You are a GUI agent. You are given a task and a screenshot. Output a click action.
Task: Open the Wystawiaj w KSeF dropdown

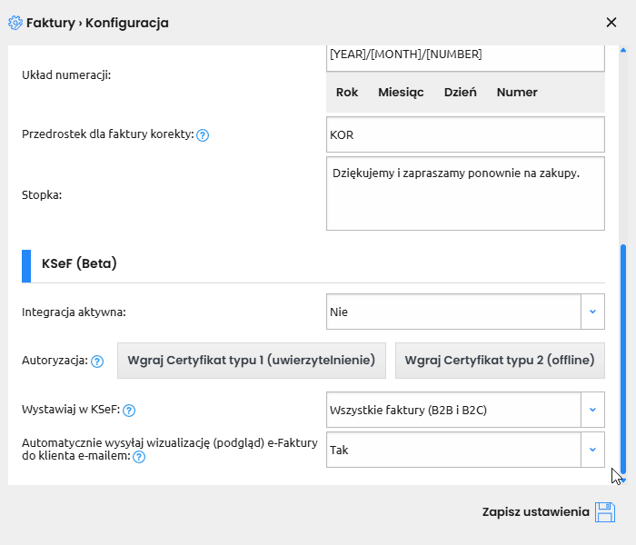pos(592,409)
